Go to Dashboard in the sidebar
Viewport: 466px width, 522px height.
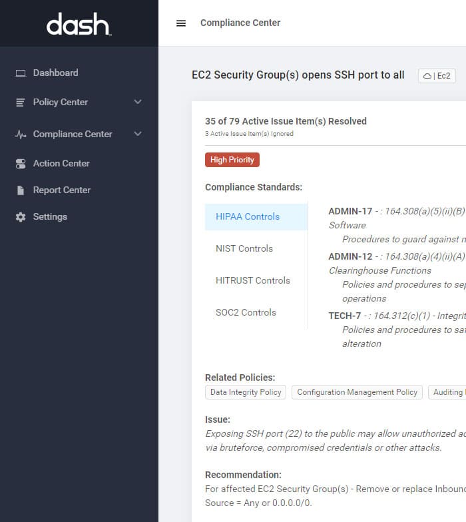point(56,73)
